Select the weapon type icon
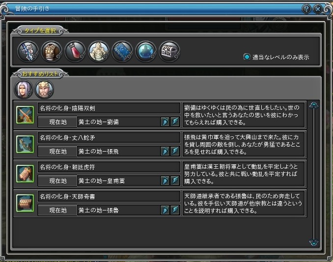This screenshot has width=333, height=262. tap(28, 52)
